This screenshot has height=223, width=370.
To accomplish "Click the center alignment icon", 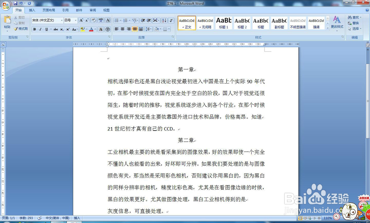I will tap(122, 29).
